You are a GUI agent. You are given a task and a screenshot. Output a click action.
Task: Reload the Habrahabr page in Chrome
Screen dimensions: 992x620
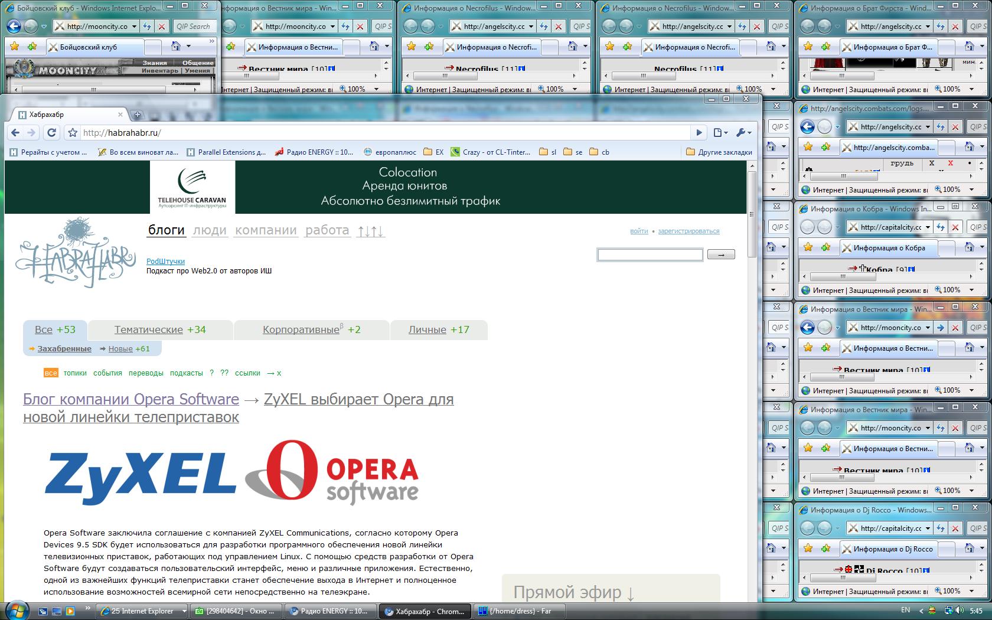click(51, 133)
